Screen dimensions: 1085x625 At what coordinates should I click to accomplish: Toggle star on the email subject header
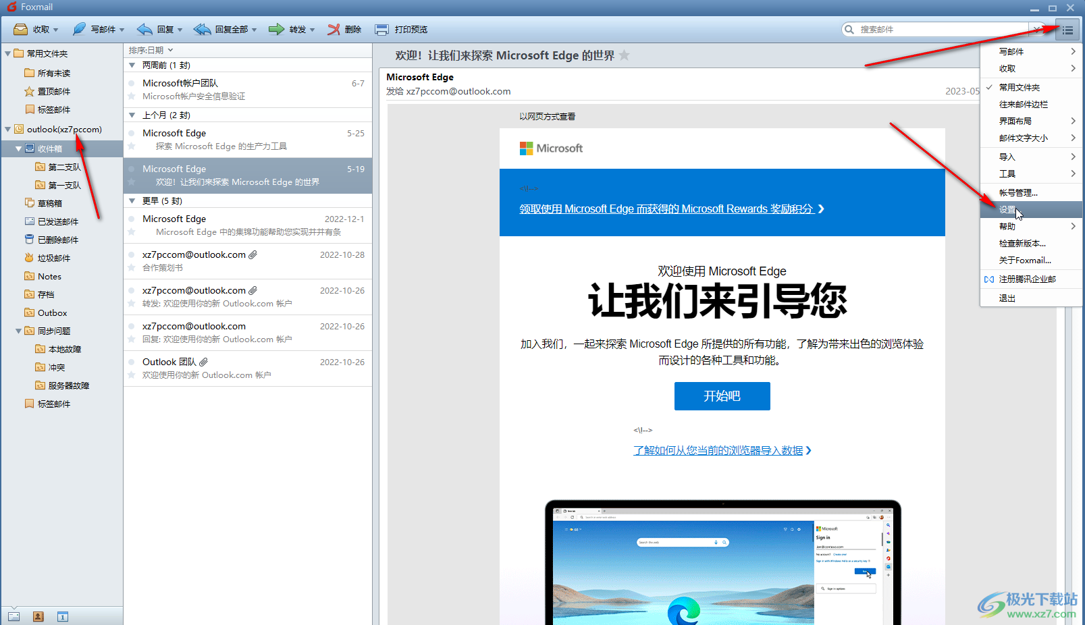625,55
